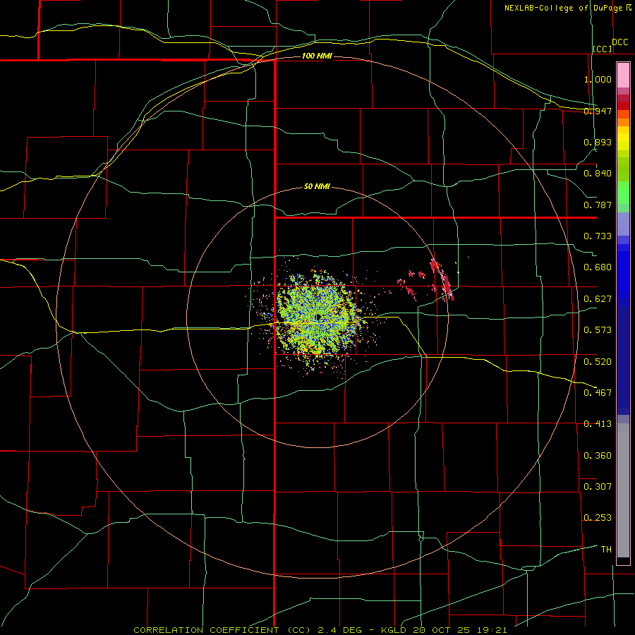Click the 0.947 color scale value
The height and width of the screenshot is (635, 635).
point(598,111)
